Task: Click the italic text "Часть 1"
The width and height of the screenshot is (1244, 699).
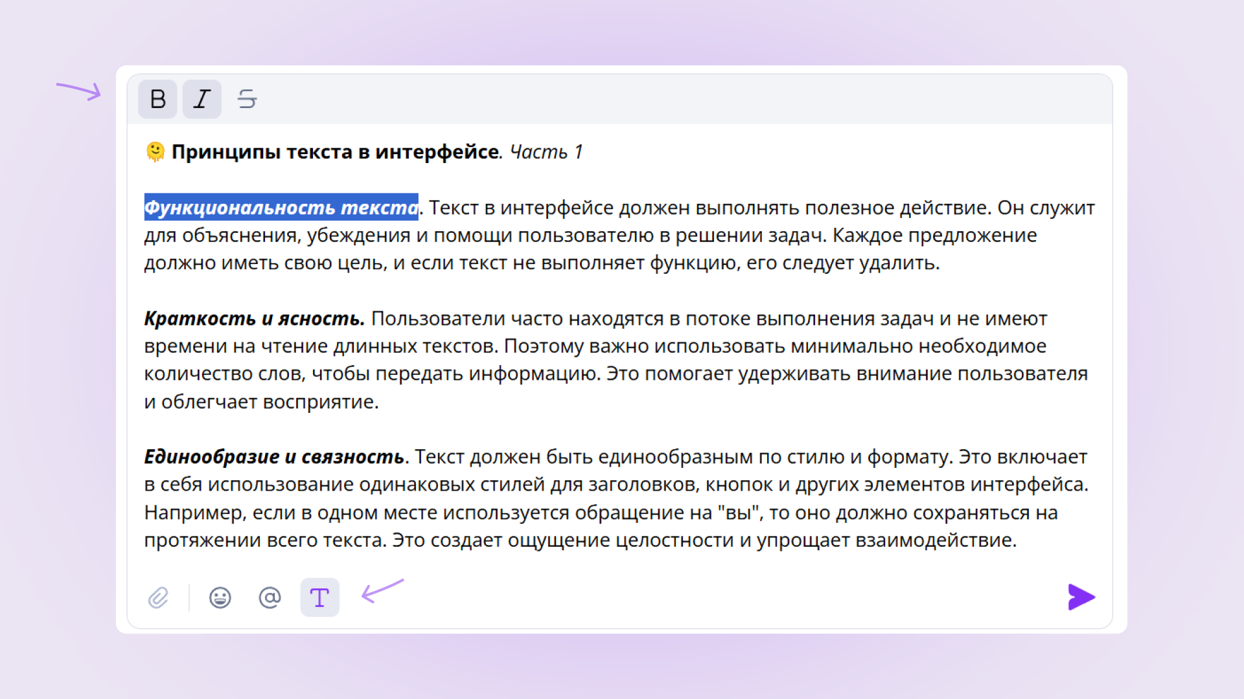Action: tap(546, 152)
